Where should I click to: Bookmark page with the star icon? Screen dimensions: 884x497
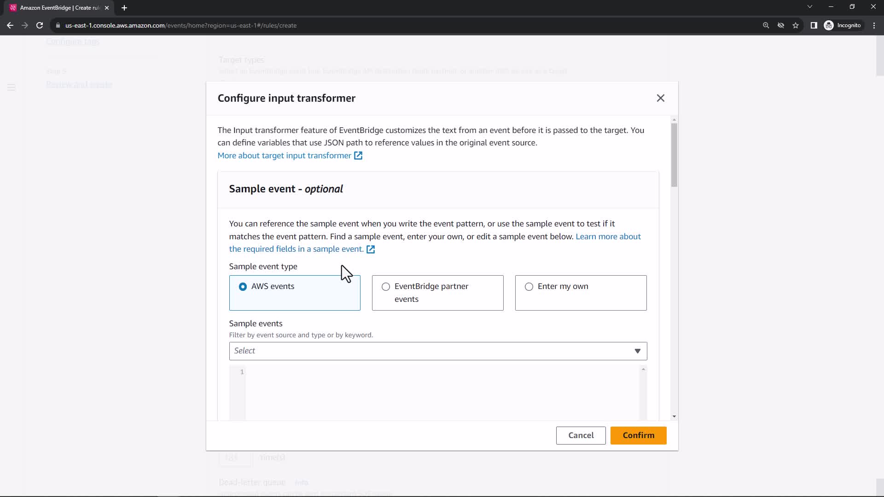[x=796, y=25]
